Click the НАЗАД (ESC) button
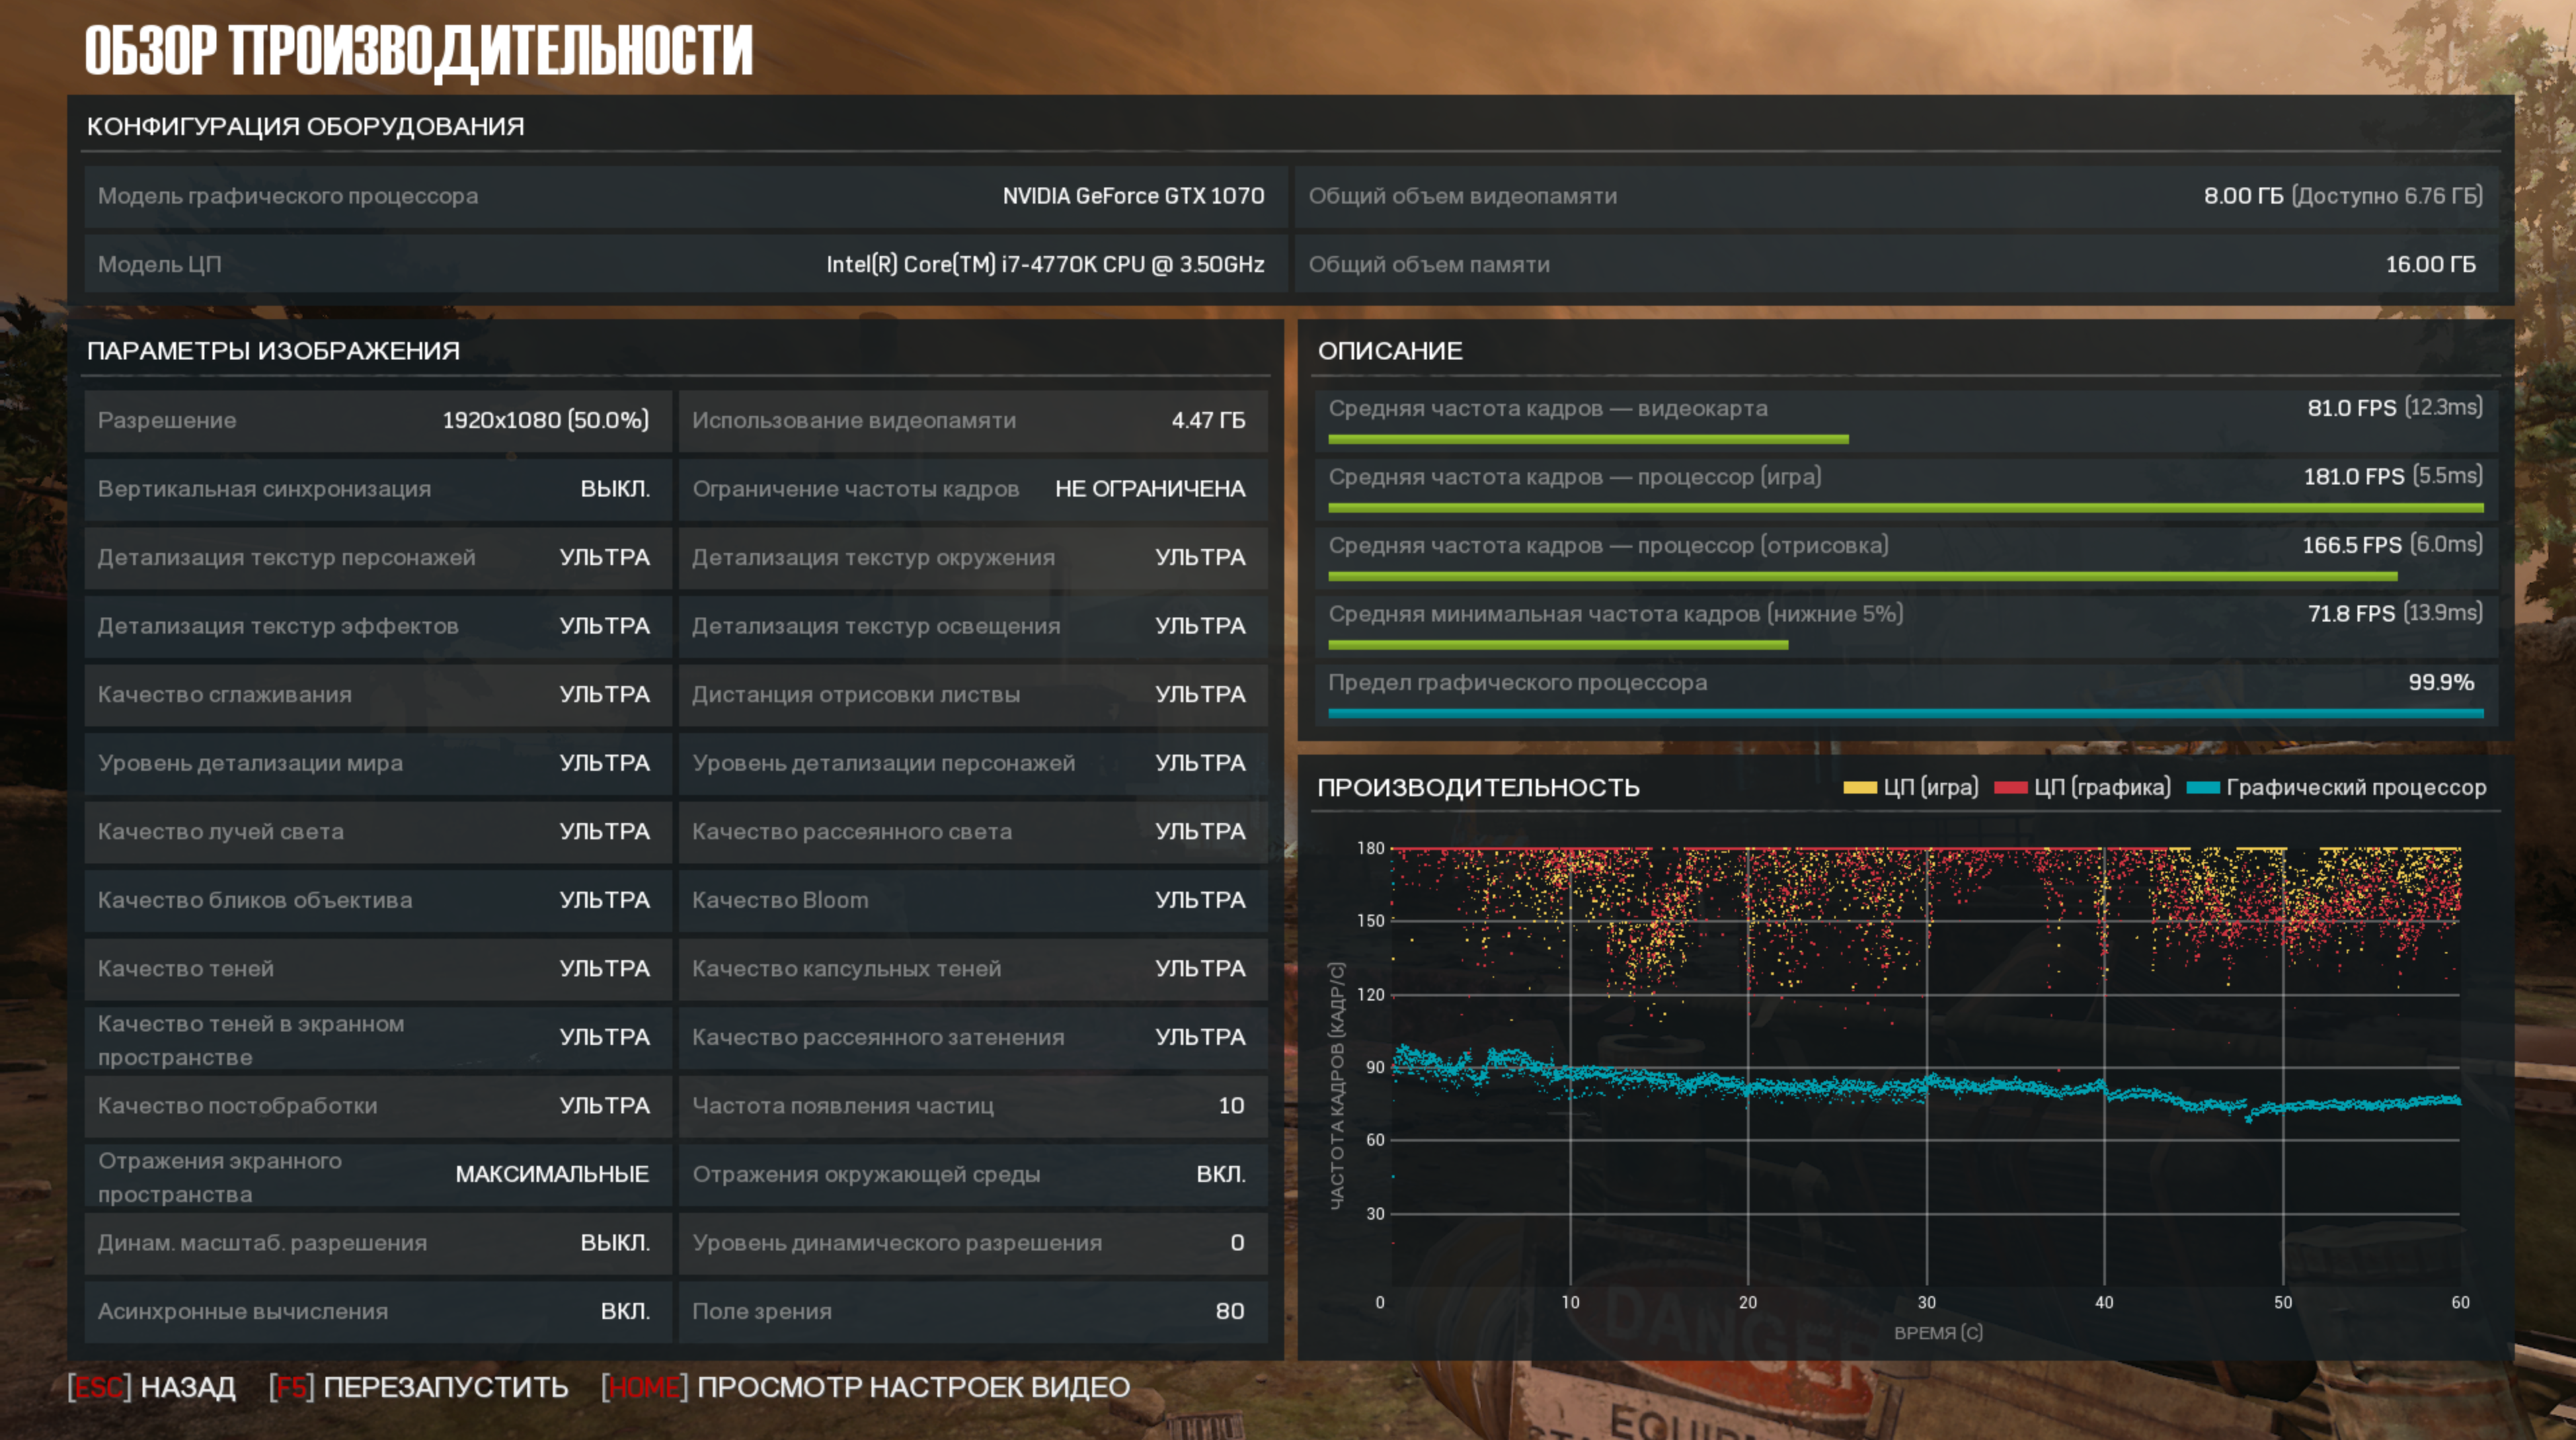The width and height of the screenshot is (2576, 1440). [152, 1387]
